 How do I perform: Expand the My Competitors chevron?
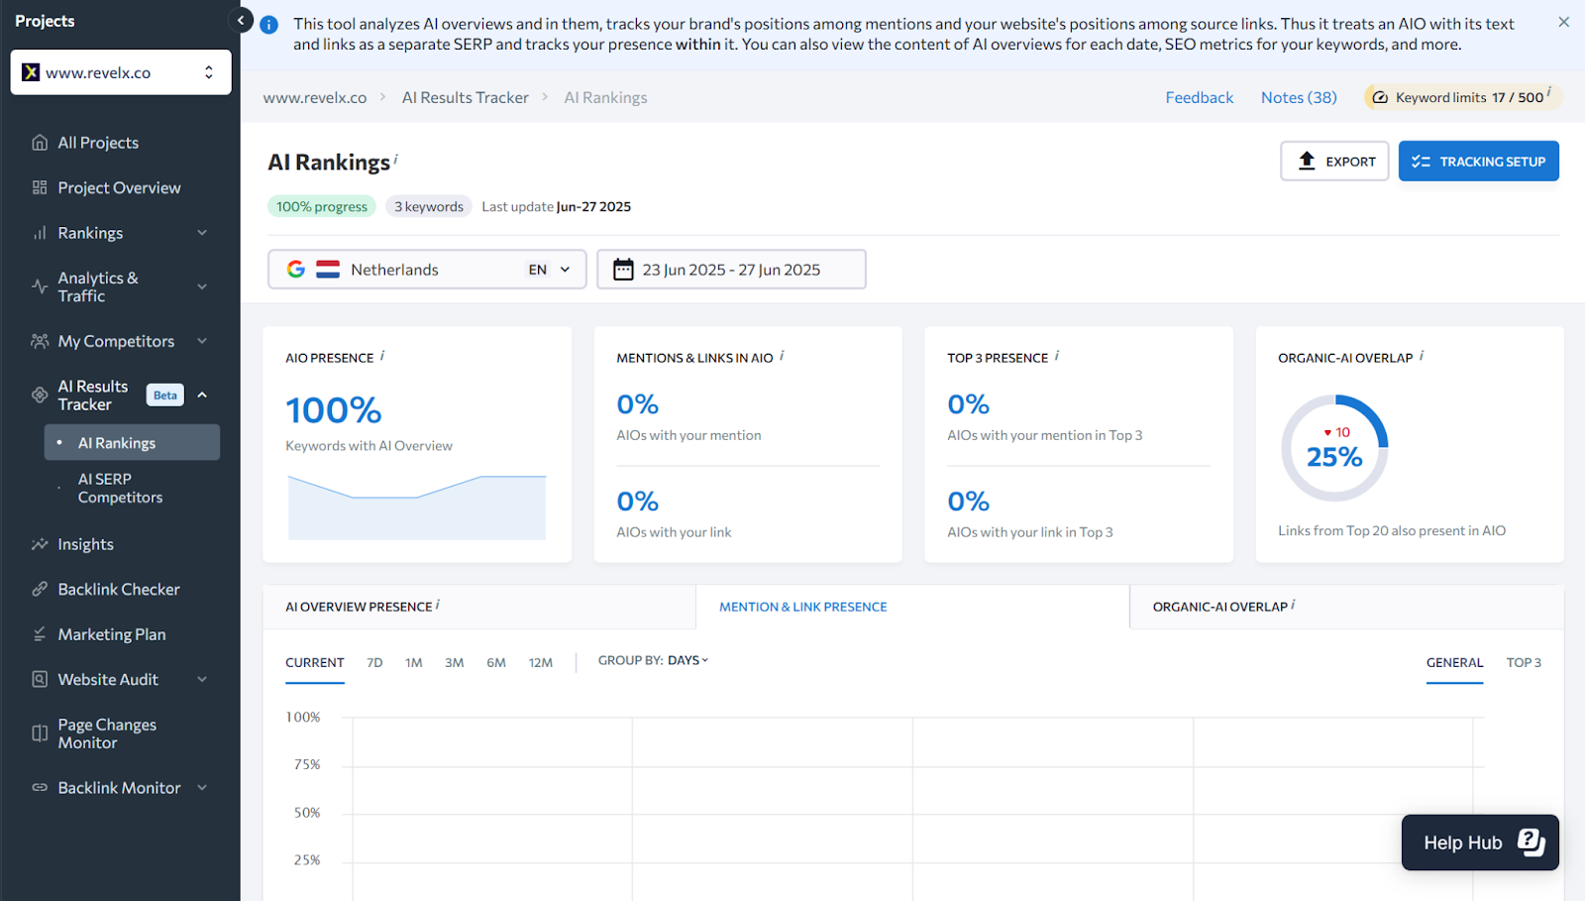tap(202, 341)
